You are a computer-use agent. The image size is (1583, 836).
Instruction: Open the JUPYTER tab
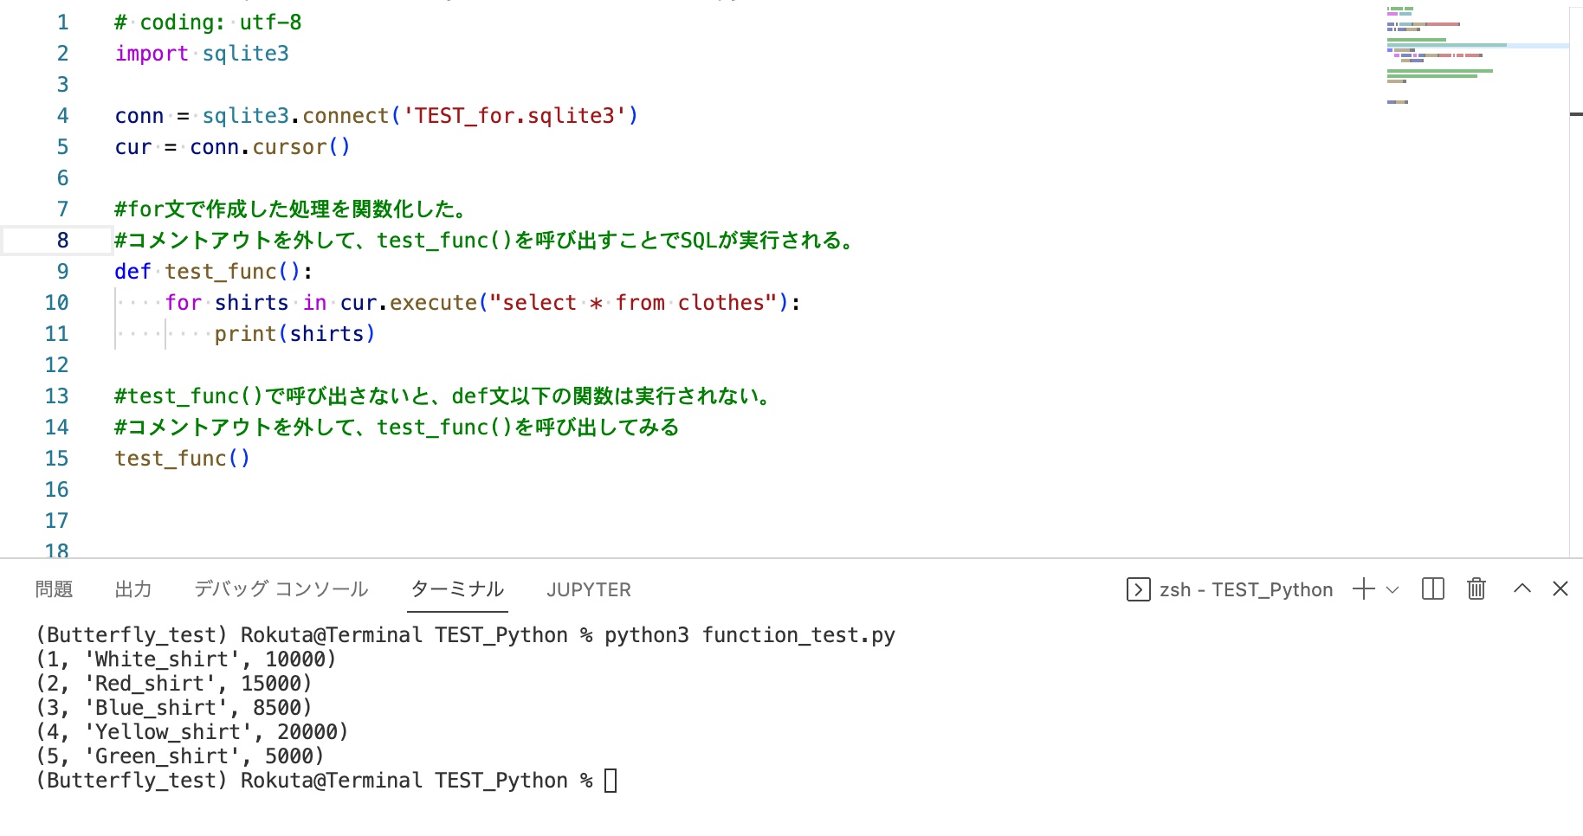(589, 590)
